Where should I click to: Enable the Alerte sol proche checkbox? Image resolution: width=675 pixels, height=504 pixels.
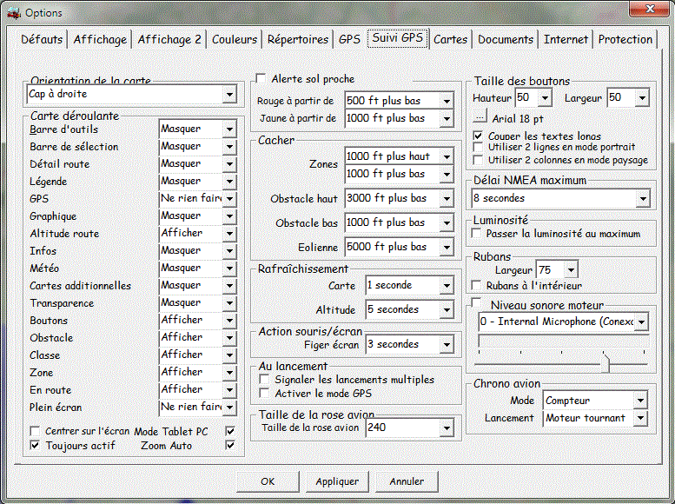(261, 78)
